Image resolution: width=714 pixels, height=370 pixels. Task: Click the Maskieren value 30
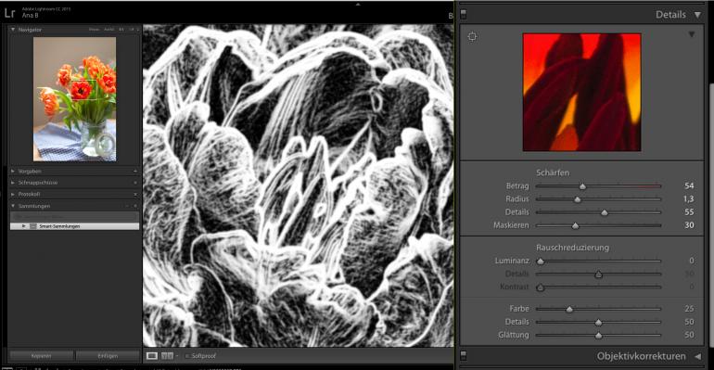click(x=689, y=225)
